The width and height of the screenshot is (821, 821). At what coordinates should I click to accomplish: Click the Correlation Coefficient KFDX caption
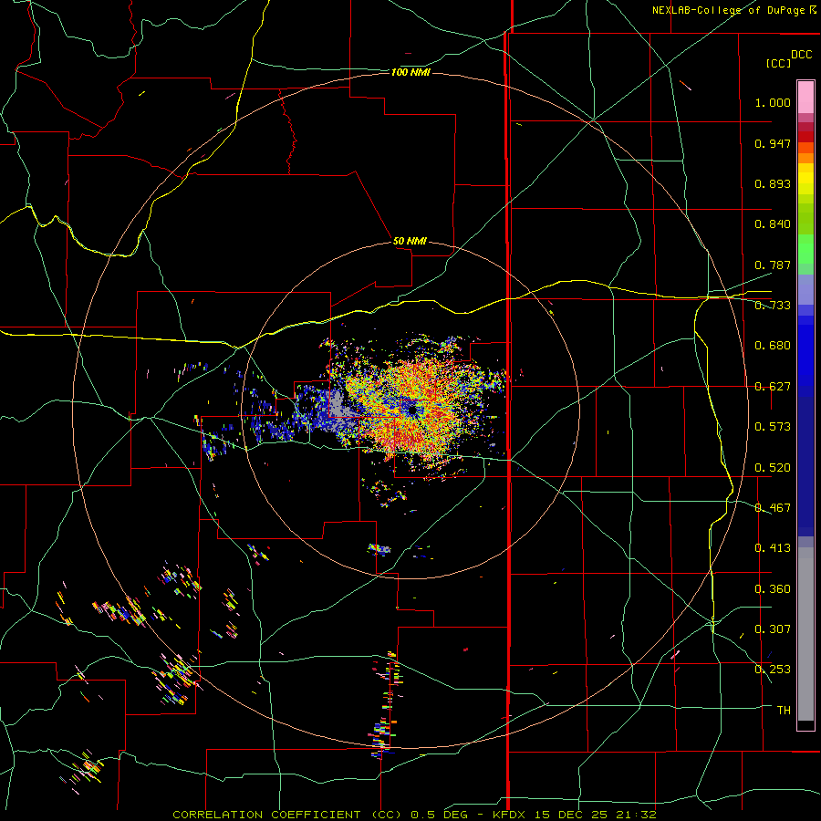coord(414,815)
